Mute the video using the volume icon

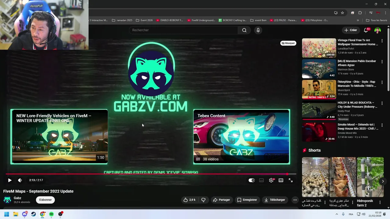[20, 180]
